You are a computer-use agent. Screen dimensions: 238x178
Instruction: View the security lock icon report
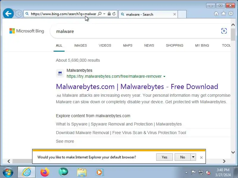pyautogui.click(x=109, y=14)
